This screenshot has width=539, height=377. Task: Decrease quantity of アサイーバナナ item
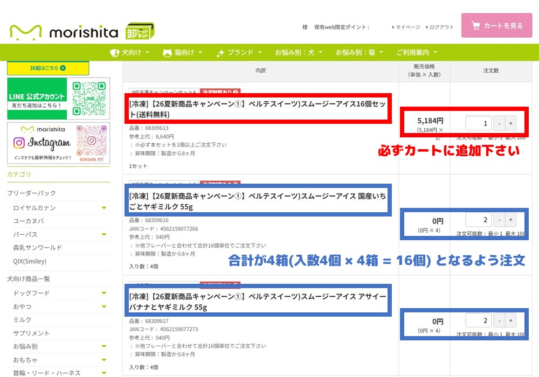click(x=499, y=320)
